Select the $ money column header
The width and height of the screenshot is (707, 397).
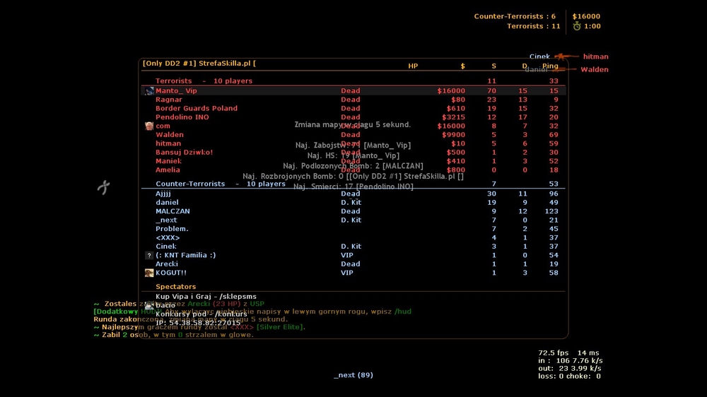tap(462, 66)
